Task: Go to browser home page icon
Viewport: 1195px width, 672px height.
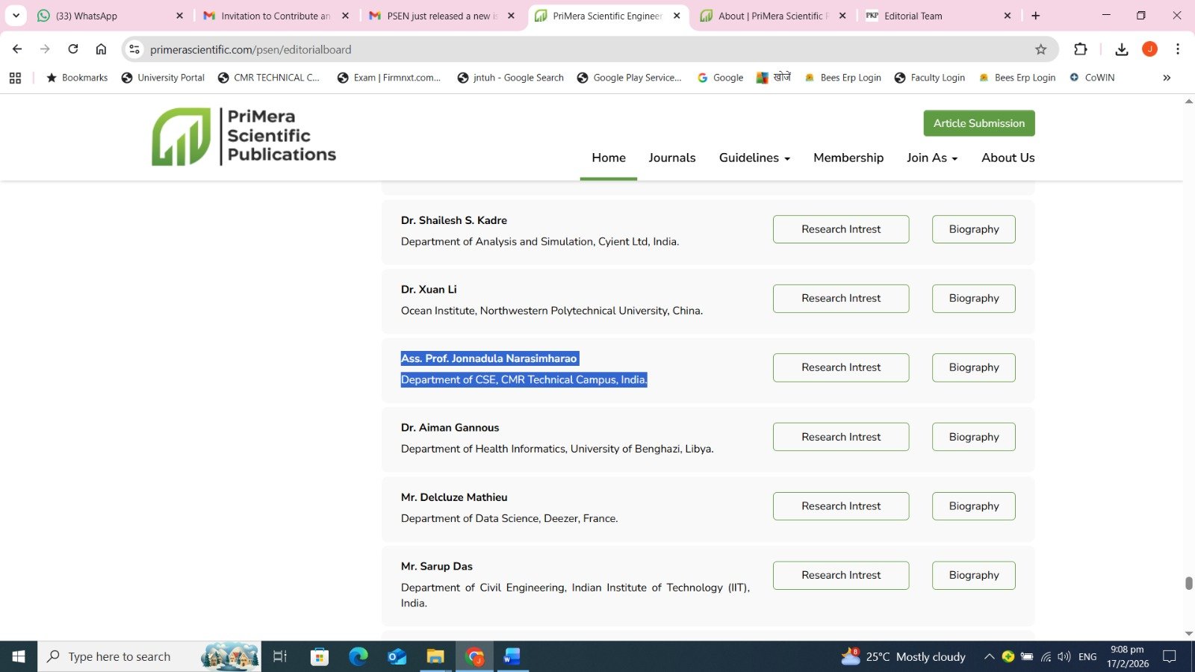Action: point(101,49)
